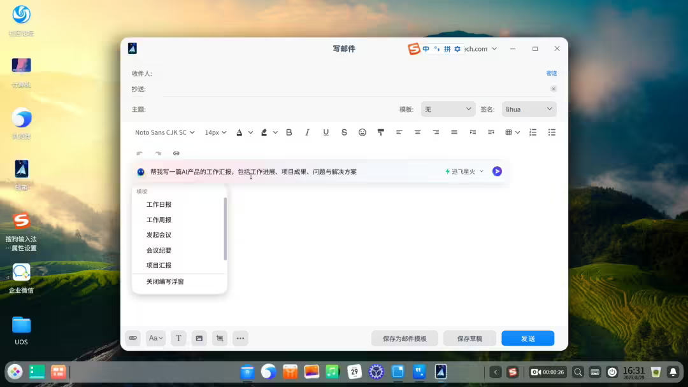
Task: Click the 密送 link
Action: click(551, 73)
